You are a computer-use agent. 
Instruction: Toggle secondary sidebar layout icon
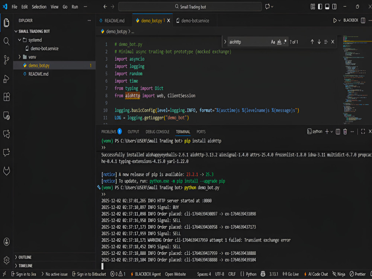pyautogui.click(x=334, y=7)
